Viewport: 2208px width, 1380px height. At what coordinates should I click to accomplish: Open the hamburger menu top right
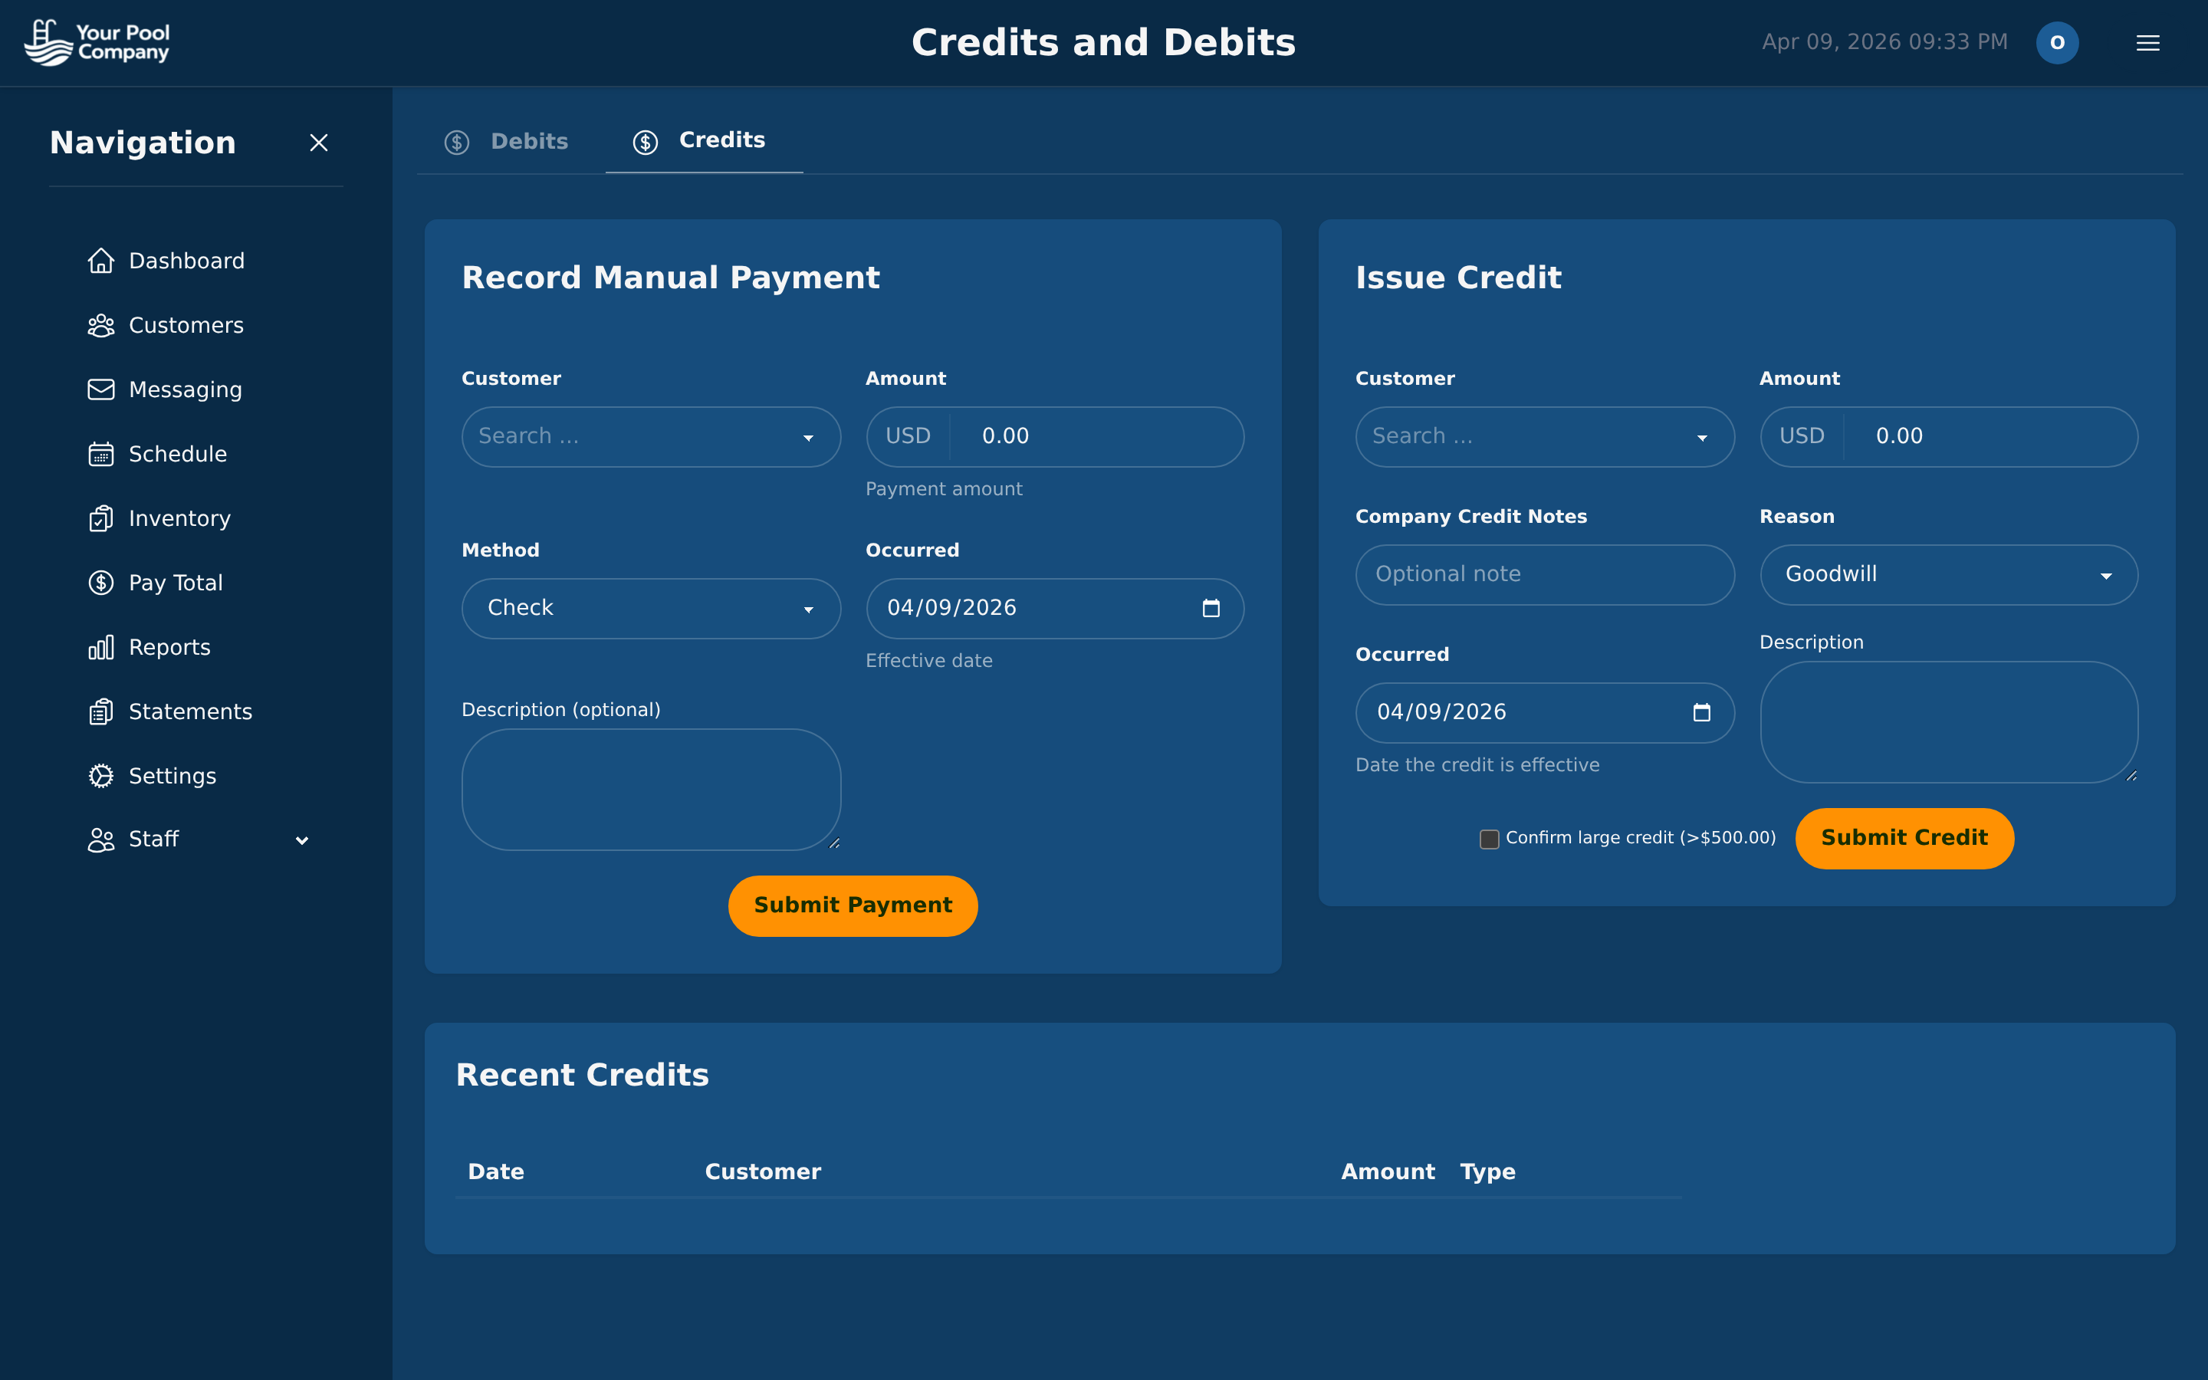pyautogui.click(x=2147, y=42)
